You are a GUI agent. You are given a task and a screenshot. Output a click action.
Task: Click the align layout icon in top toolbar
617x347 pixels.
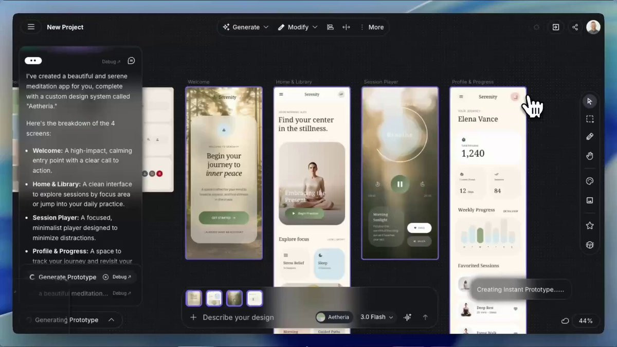coord(330,27)
